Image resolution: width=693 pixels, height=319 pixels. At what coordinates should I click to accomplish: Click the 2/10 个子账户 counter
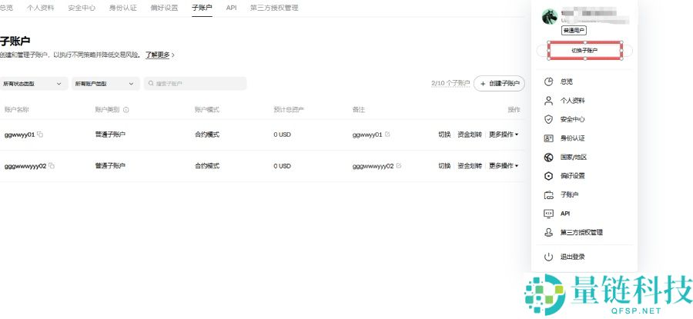tap(450, 83)
